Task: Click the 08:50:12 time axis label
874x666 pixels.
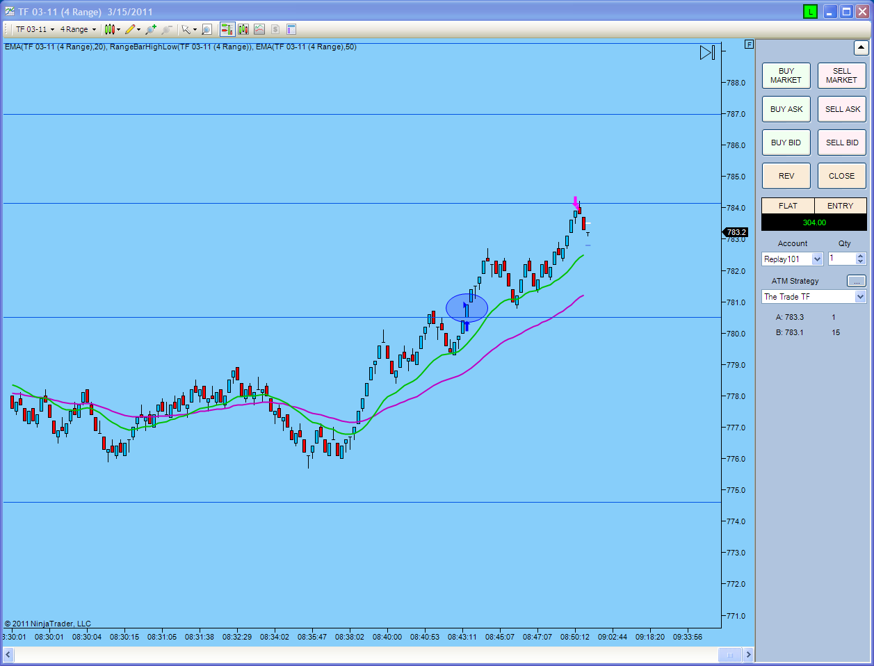Action: pyautogui.click(x=575, y=636)
